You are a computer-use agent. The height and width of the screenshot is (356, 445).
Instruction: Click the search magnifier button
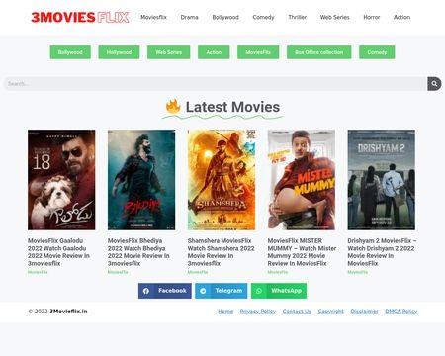tap(434, 84)
